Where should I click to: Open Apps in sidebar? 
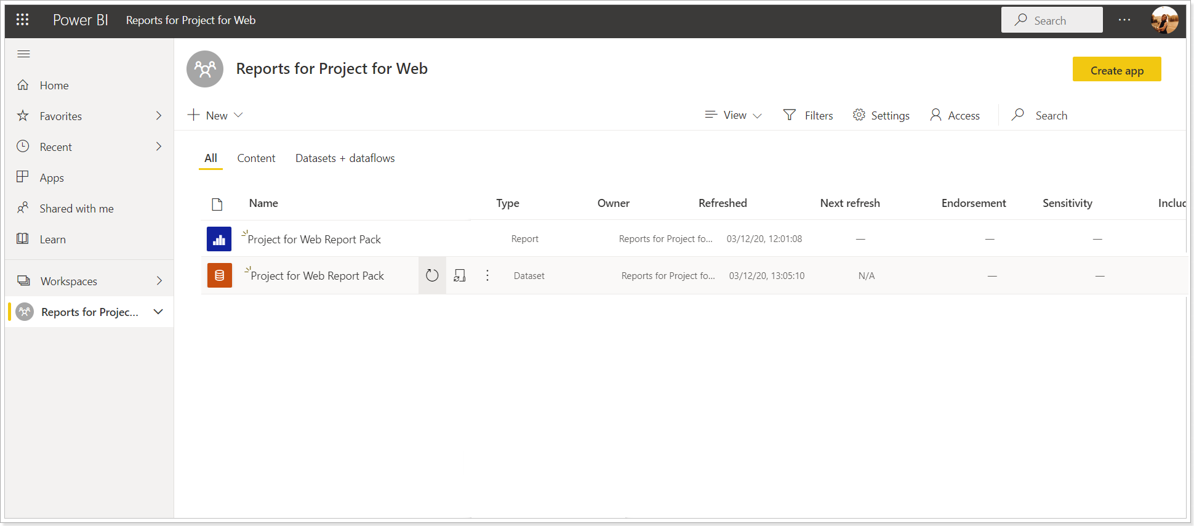click(52, 178)
